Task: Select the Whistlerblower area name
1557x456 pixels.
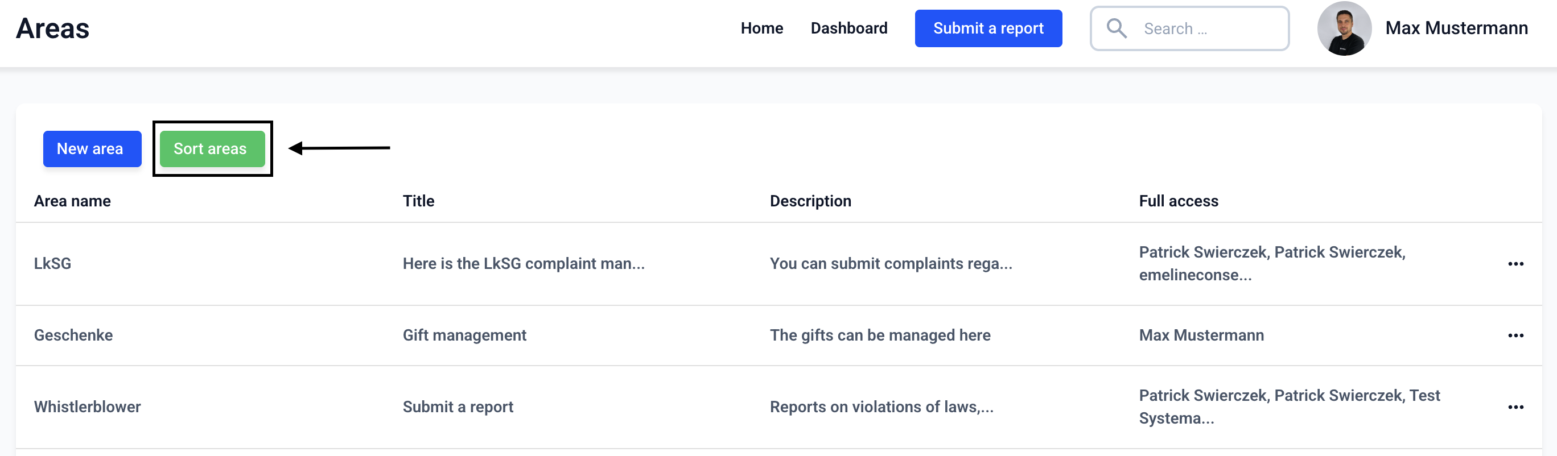Action: pyautogui.click(x=87, y=407)
